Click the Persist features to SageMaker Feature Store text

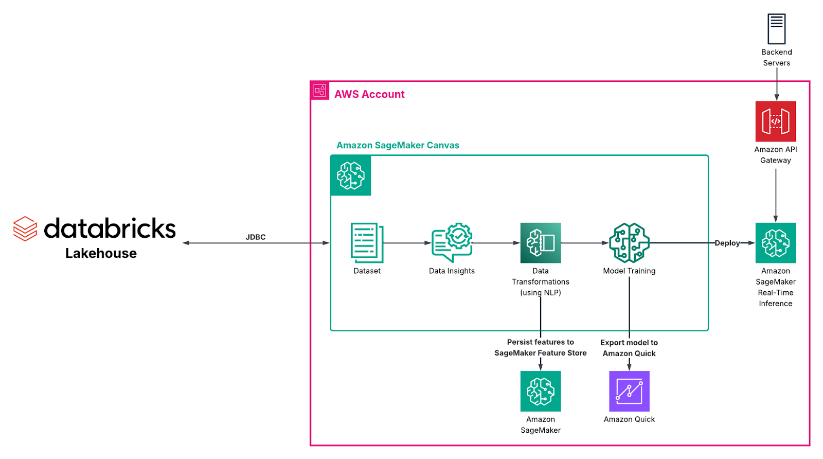click(541, 347)
